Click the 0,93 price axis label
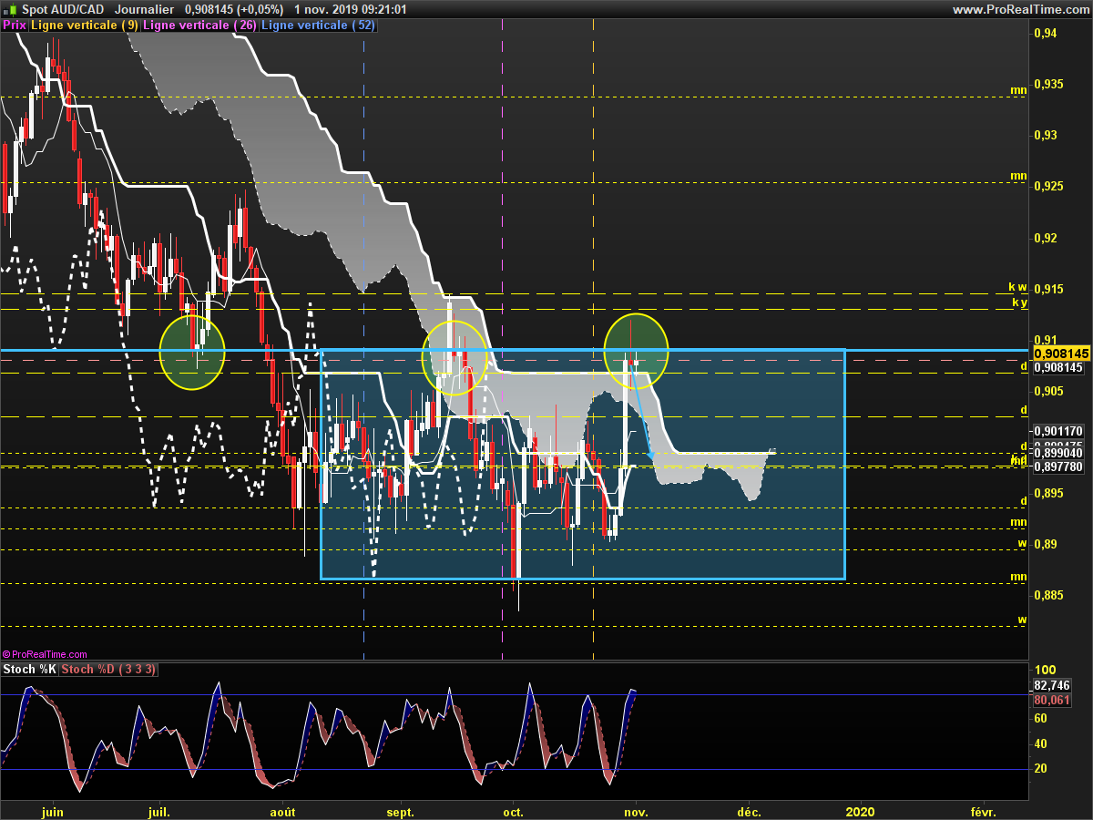This screenshot has height=820, width=1093. (x=1045, y=135)
